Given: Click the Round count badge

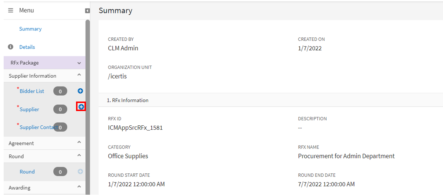Looking at the screenshot, I should click(60, 172).
